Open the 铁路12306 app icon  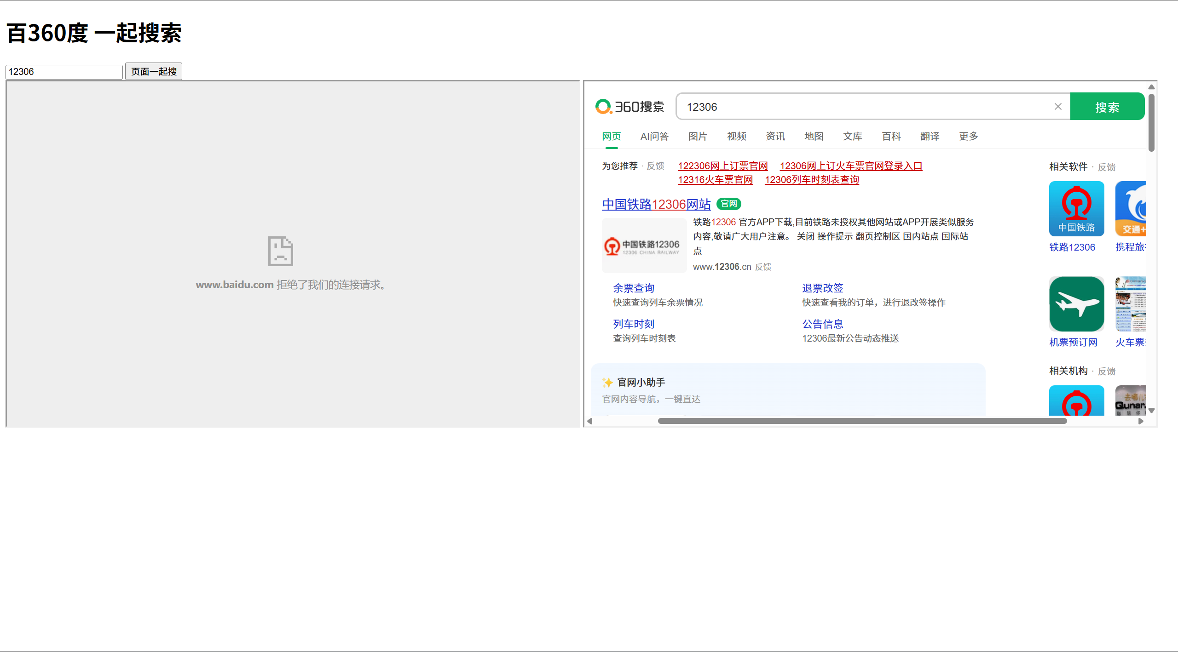1076,209
